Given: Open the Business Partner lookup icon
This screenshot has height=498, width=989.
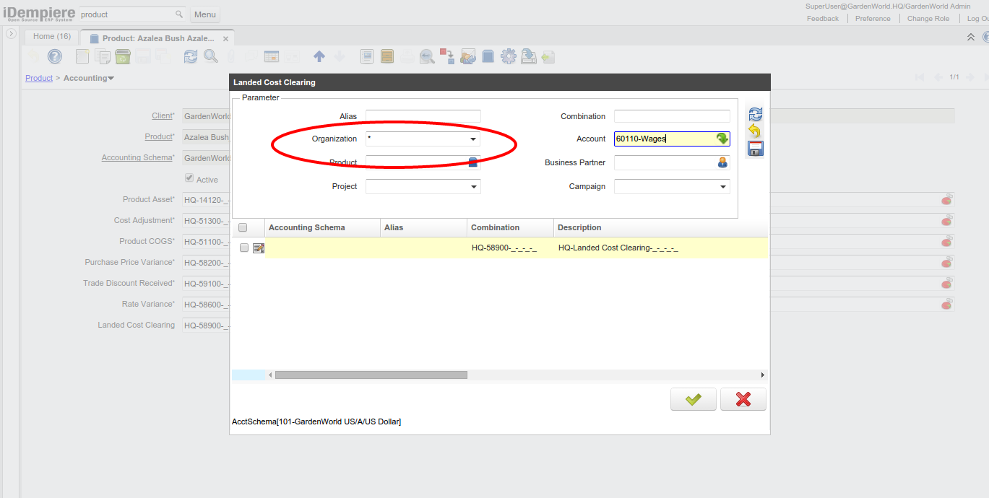Looking at the screenshot, I should (x=722, y=163).
